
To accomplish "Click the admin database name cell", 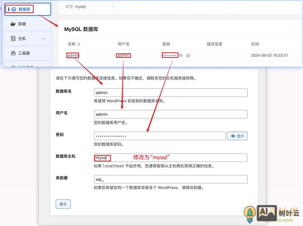I will coord(73,56).
